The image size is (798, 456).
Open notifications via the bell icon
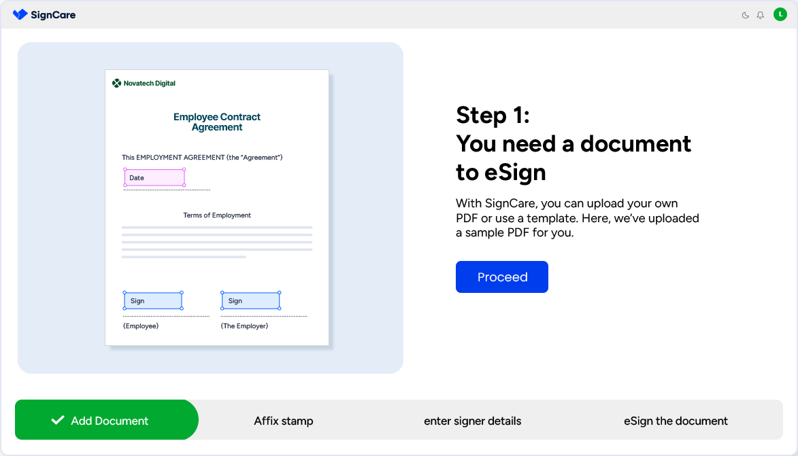pos(761,15)
